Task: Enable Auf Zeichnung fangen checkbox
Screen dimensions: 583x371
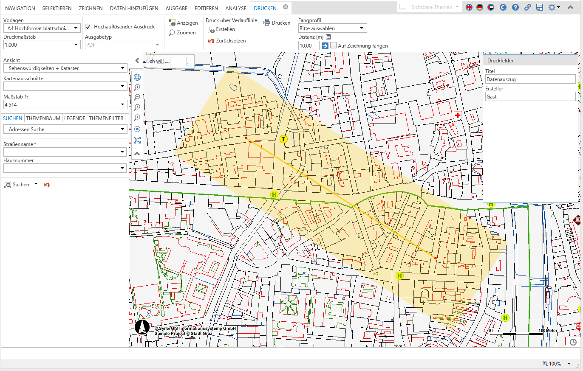Action: pos(334,45)
